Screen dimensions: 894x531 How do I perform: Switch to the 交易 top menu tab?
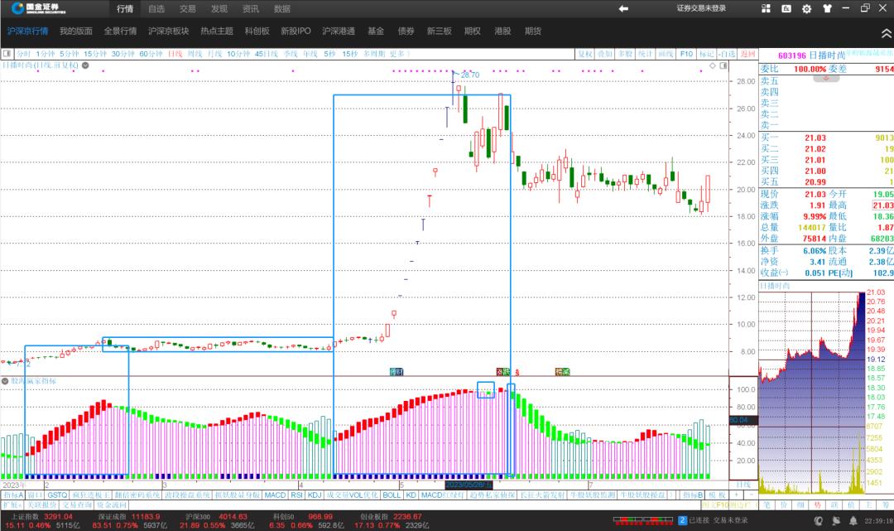click(188, 9)
